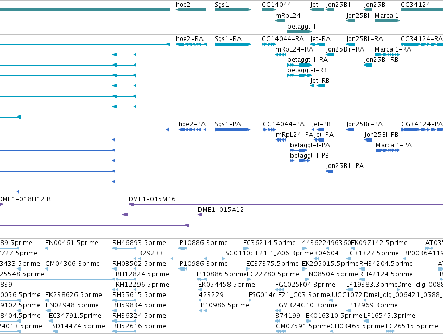This screenshot has height=334, width=443.
Task: Select the SD14474.5prime EST
Action: (x=55, y=331)
